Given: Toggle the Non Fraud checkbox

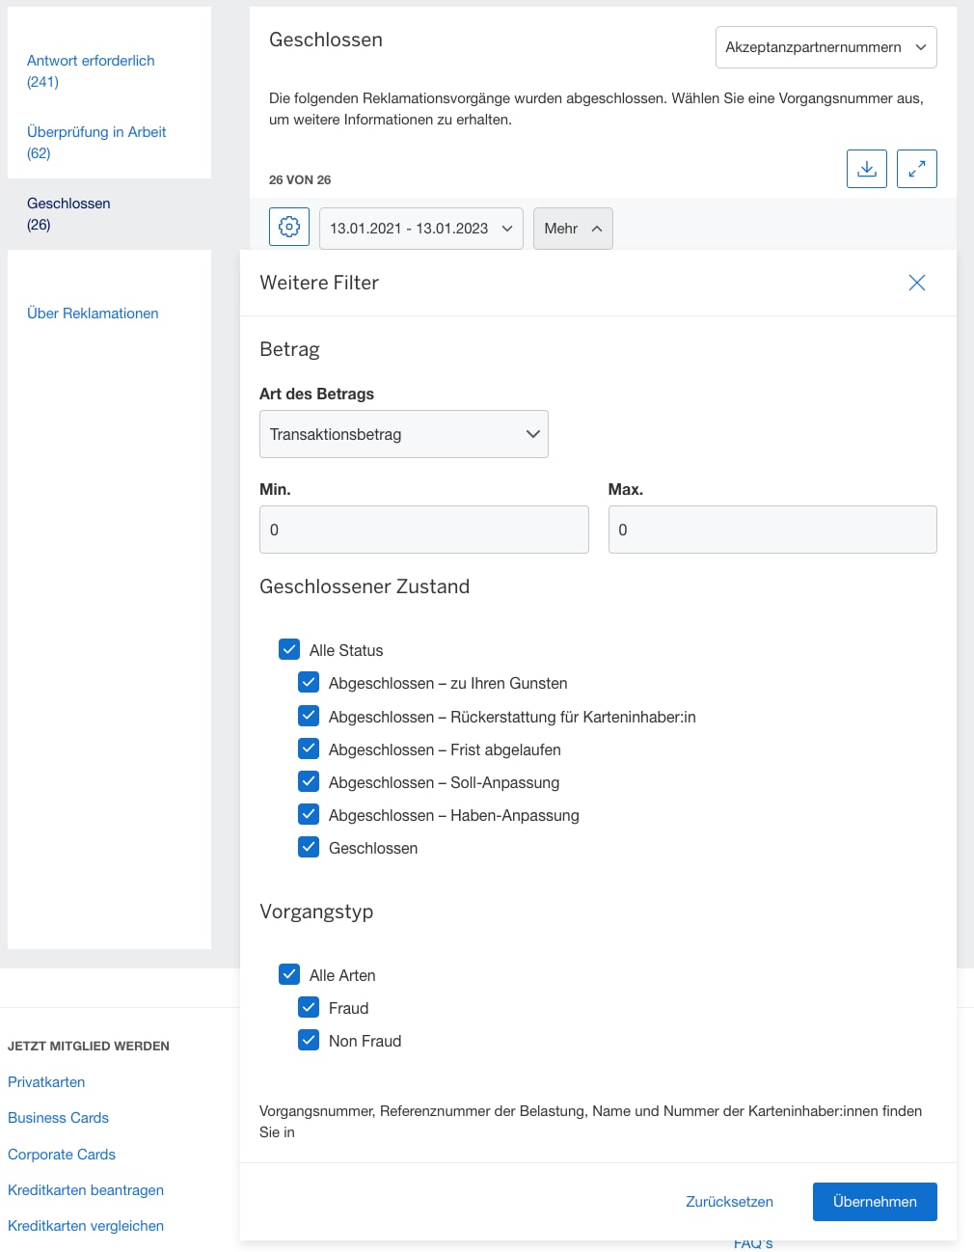Looking at the screenshot, I should tap(309, 1040).
